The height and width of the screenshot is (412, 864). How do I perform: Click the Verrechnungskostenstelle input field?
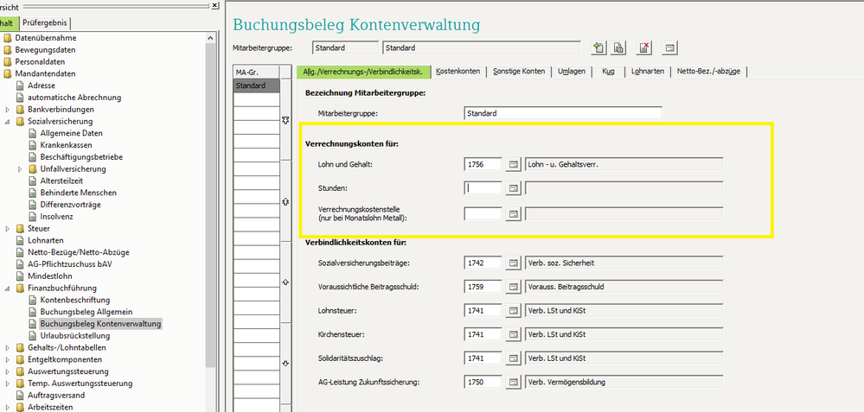click(x=483, y=213)
